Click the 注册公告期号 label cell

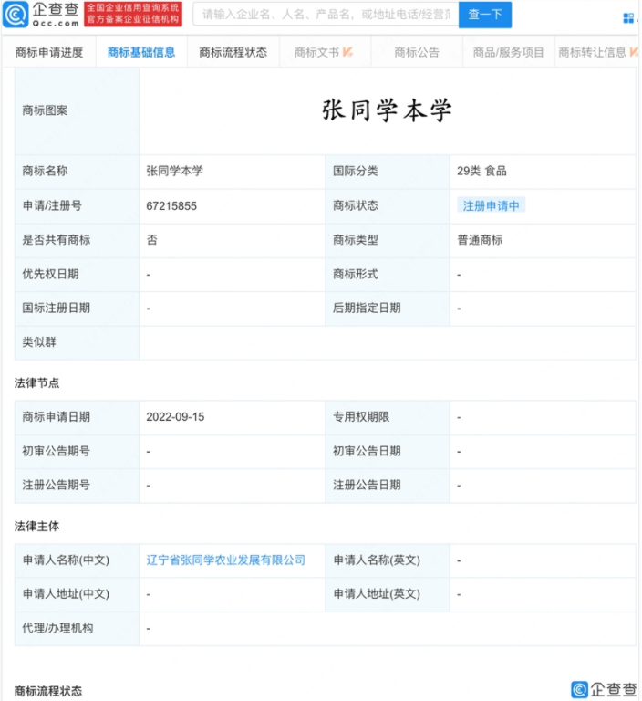point(77,486)
